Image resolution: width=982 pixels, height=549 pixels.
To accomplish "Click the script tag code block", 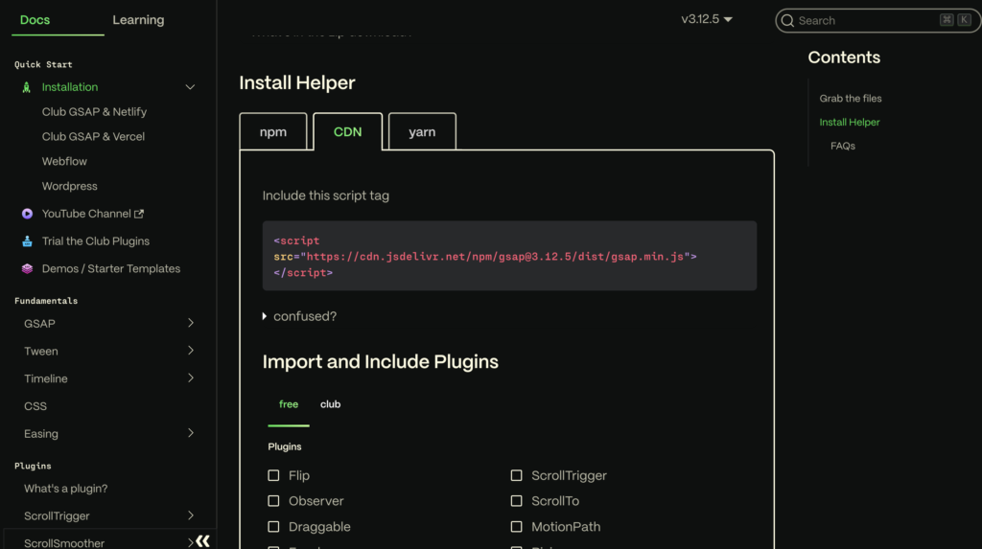I will [509, 256].
